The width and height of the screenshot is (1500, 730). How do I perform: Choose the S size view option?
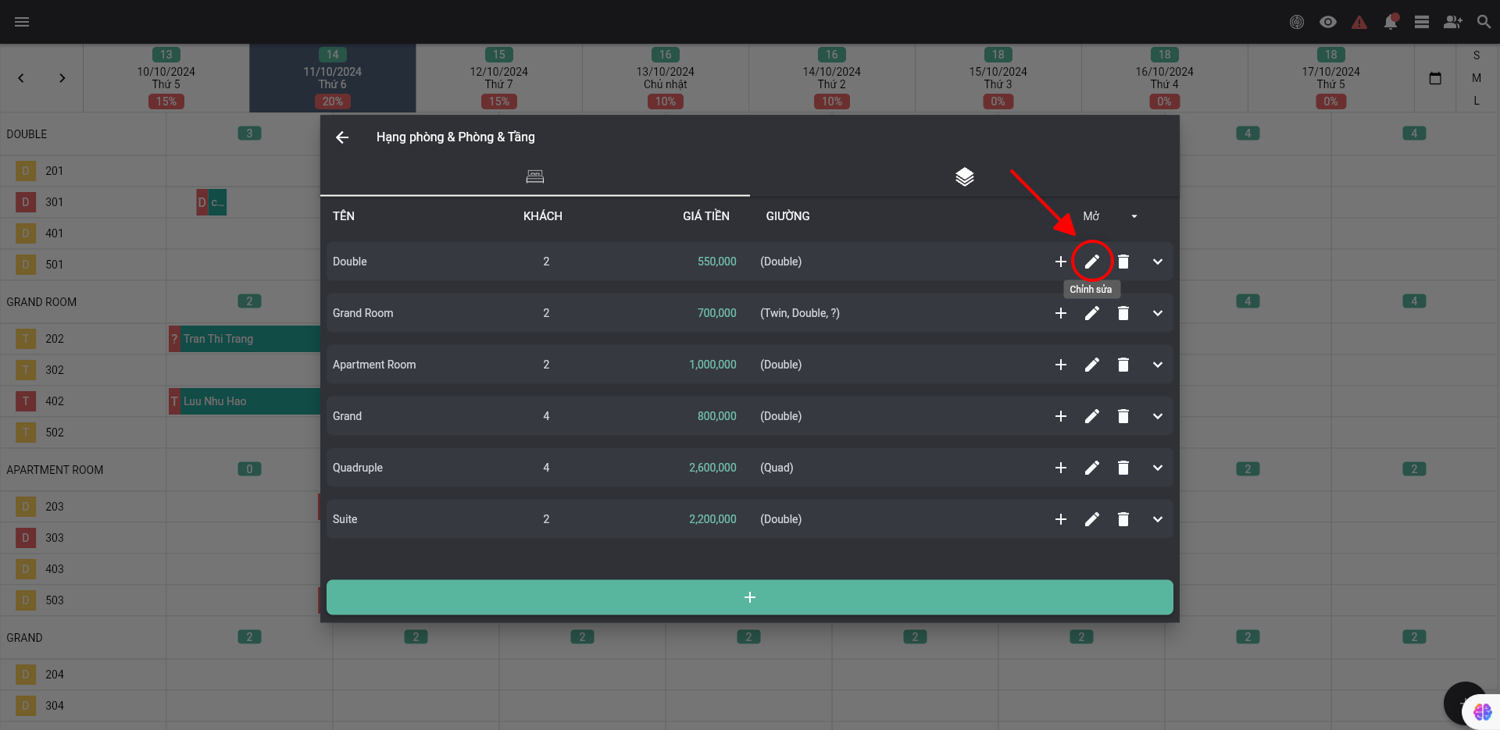point(1477,55)
